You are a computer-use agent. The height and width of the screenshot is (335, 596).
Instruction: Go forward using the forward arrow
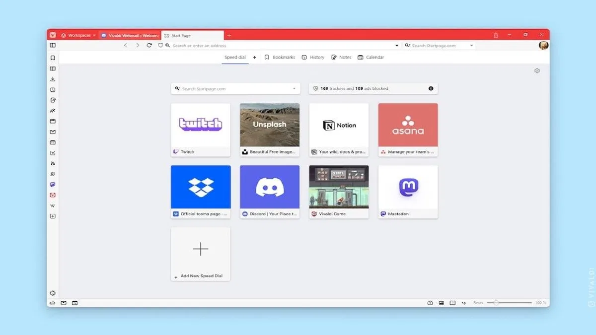(x=138, y=45)
